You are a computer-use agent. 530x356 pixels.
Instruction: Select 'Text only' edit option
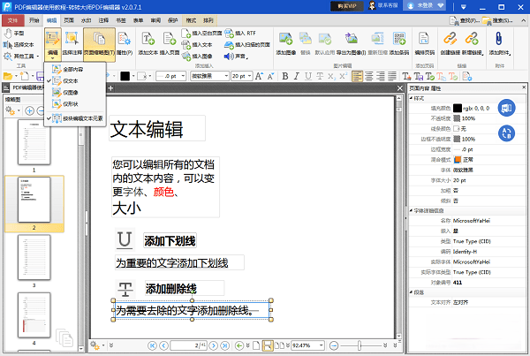[71, 80]
